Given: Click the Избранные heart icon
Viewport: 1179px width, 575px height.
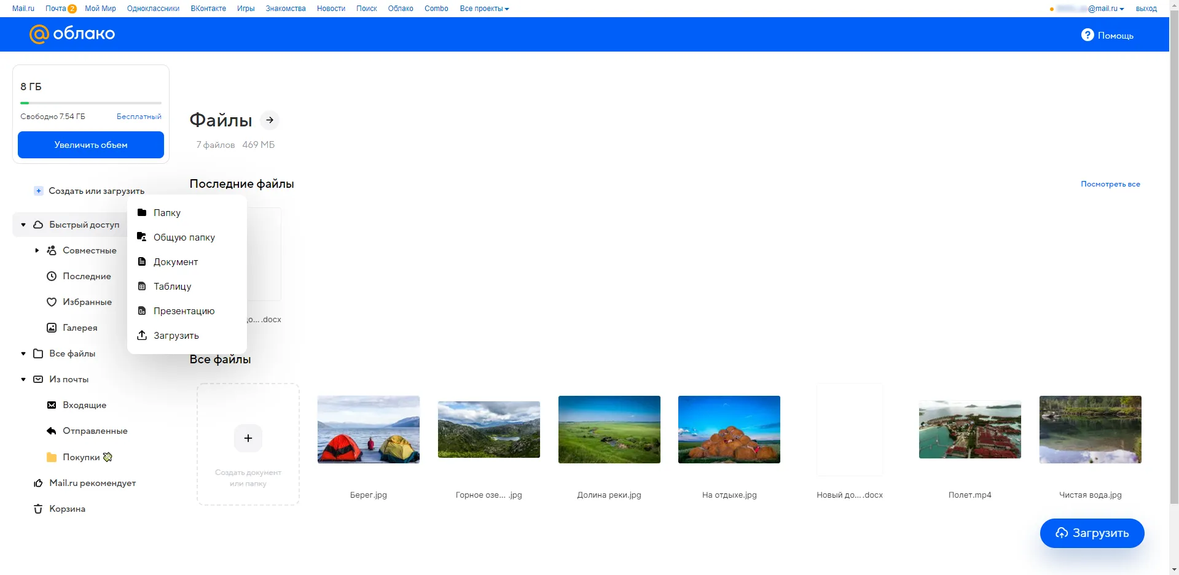Looking at the screenshot, I should click(52, 302).
